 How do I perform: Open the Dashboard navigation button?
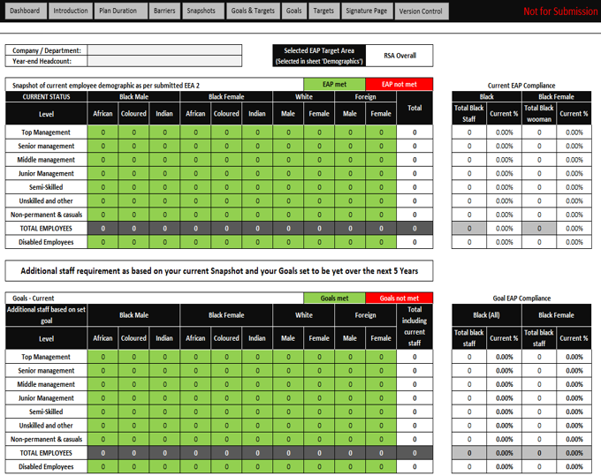24,11
